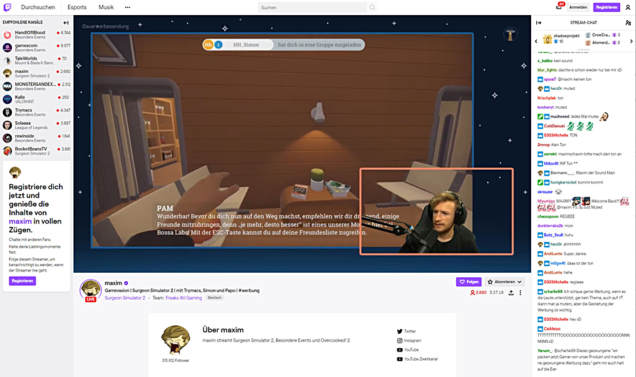Open the Prime loot crown notifications icon

point(559,7)
